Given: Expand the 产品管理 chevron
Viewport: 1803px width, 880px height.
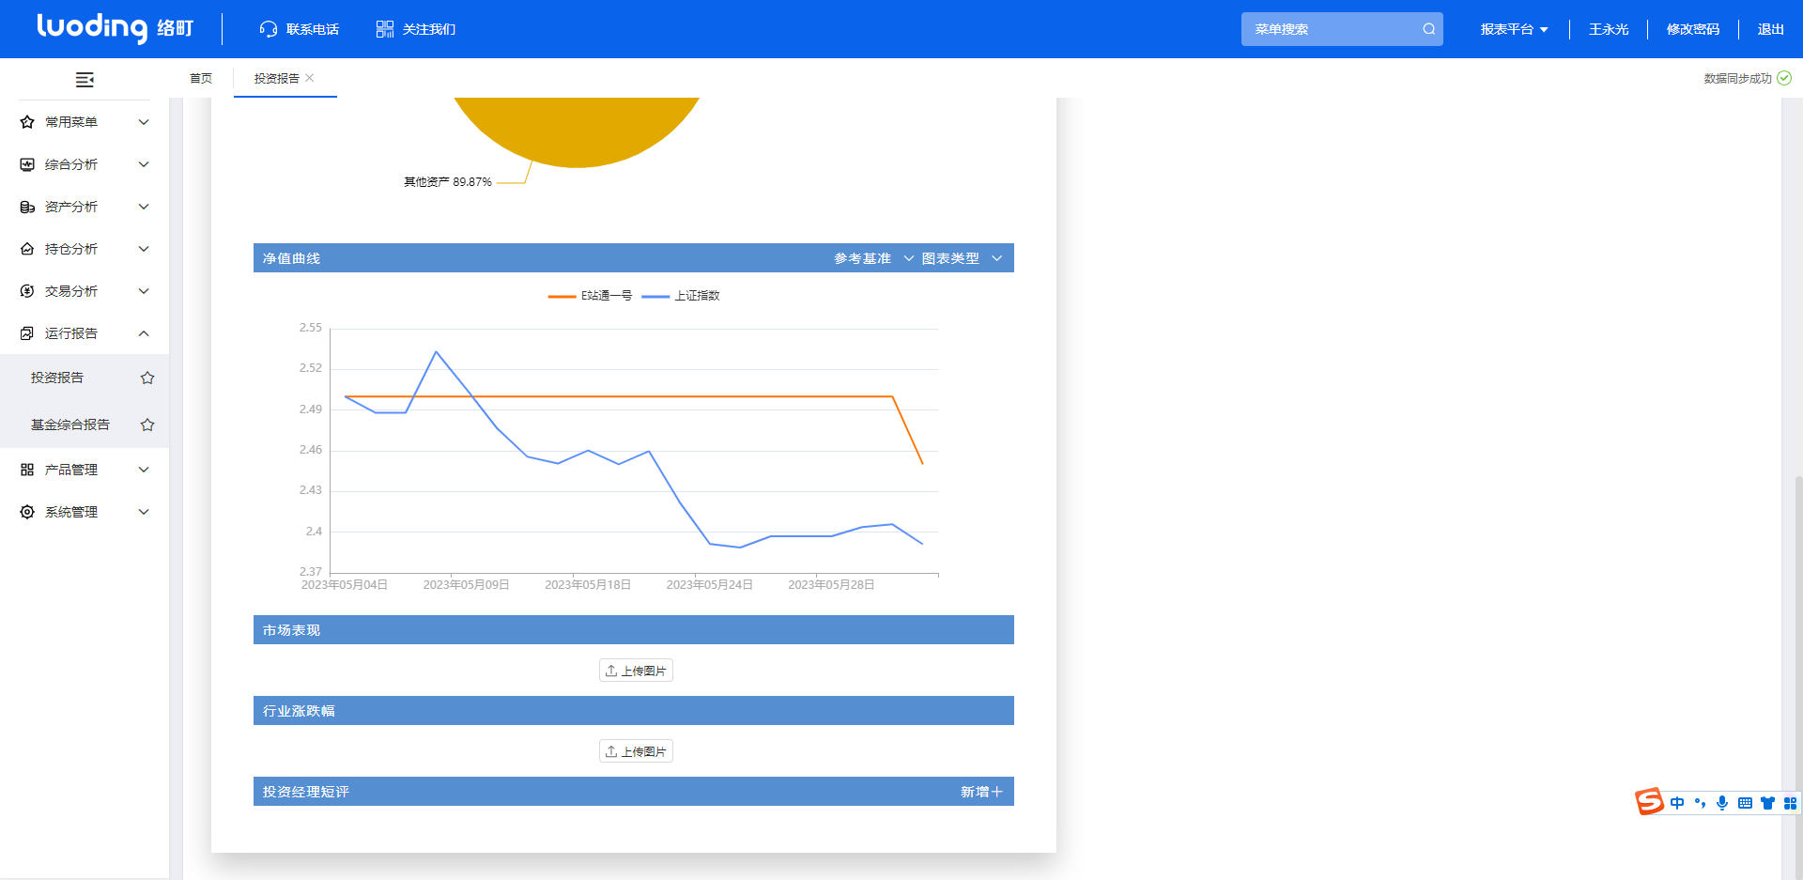Looking at the screenshot, I should point(144,470).
